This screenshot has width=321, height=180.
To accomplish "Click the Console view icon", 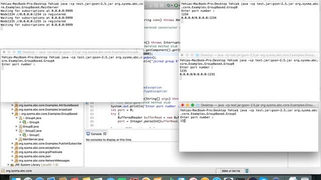I will (x=88, y=133).
